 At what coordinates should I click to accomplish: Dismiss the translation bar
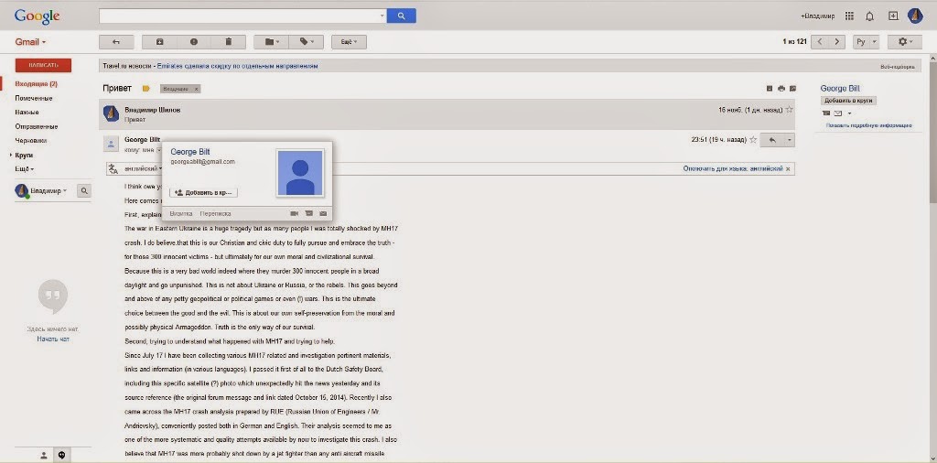tap(788, 169)
